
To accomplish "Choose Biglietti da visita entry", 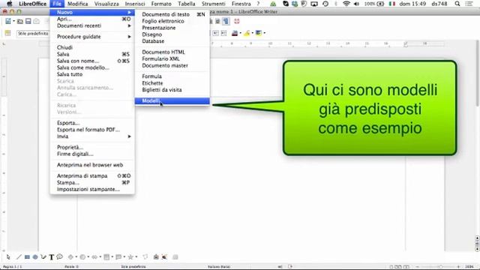I will point(172,90).
